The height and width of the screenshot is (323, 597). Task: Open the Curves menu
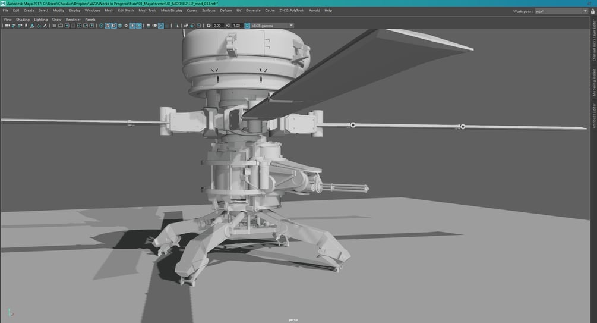point(192,10)
